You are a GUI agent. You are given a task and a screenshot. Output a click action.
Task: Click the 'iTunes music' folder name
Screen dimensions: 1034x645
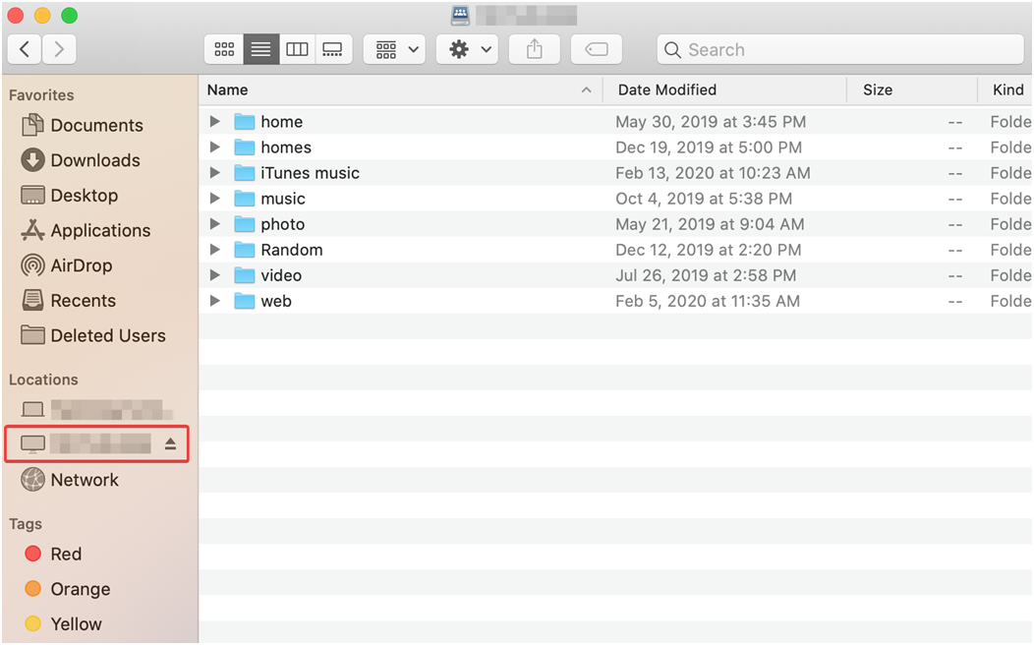pos(310,173)
